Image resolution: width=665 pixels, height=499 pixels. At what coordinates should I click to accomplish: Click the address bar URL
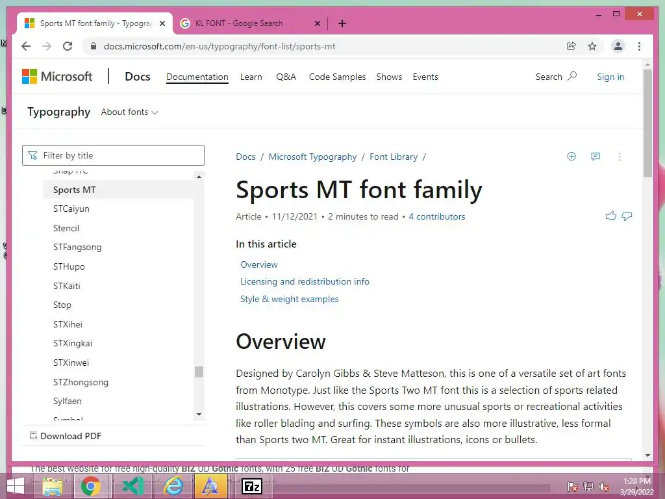point(220,46)
